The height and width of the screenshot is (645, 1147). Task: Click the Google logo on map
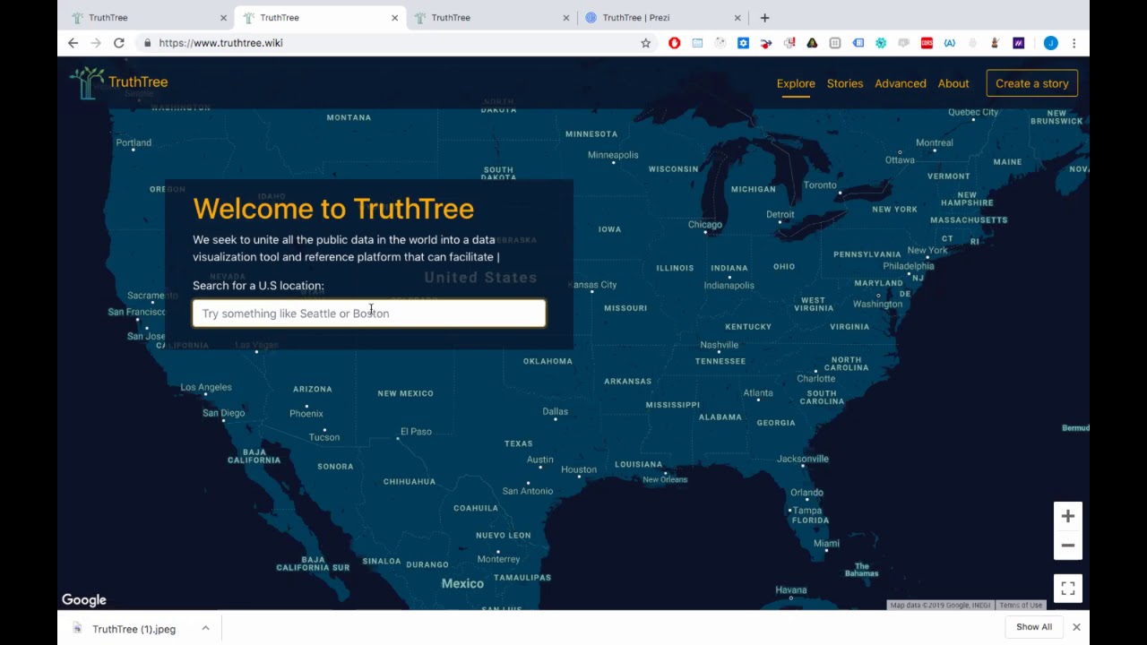pos(84,600)
